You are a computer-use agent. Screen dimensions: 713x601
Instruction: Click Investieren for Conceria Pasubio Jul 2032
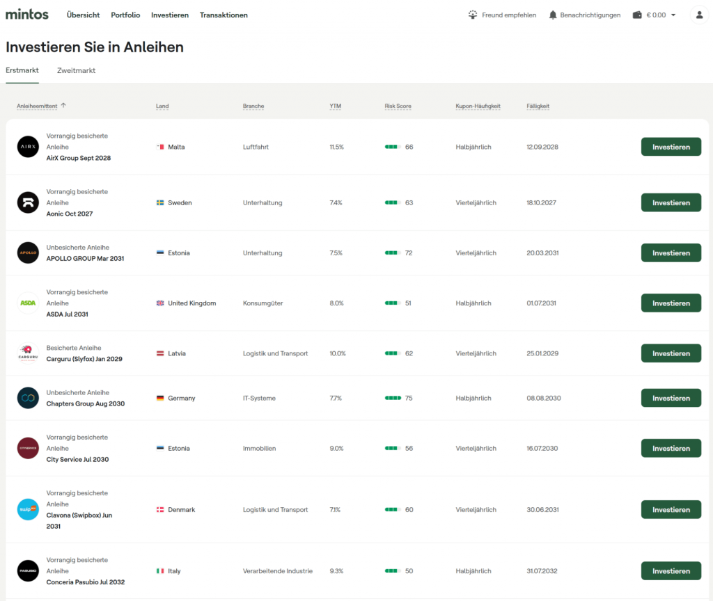[671, 571]
